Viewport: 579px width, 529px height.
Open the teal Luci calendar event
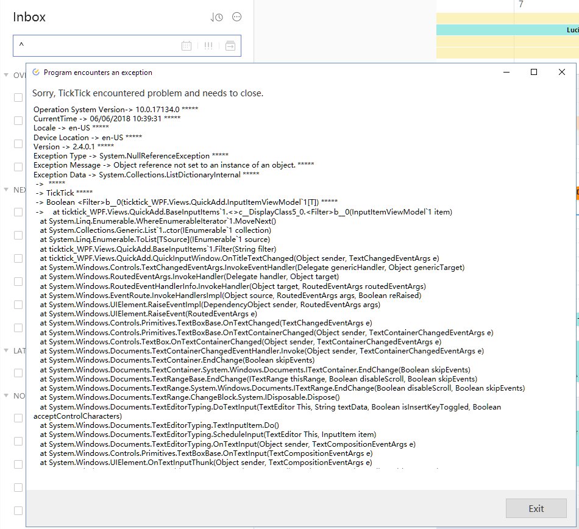coord(507,30)
